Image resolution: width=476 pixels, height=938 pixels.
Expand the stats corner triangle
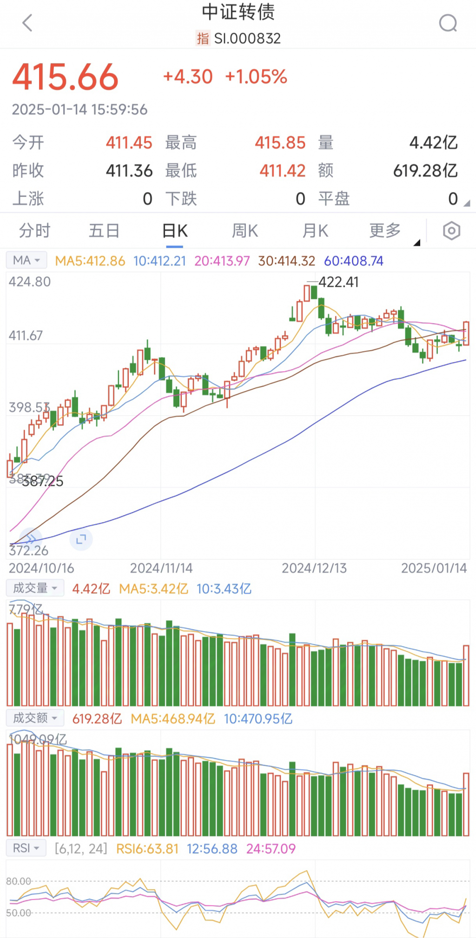[x=467, y=203]
